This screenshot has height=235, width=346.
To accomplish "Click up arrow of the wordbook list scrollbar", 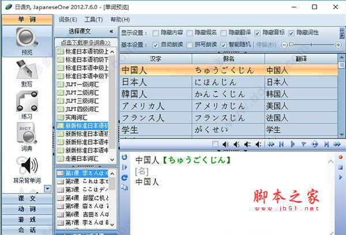I will pos(112,52).
